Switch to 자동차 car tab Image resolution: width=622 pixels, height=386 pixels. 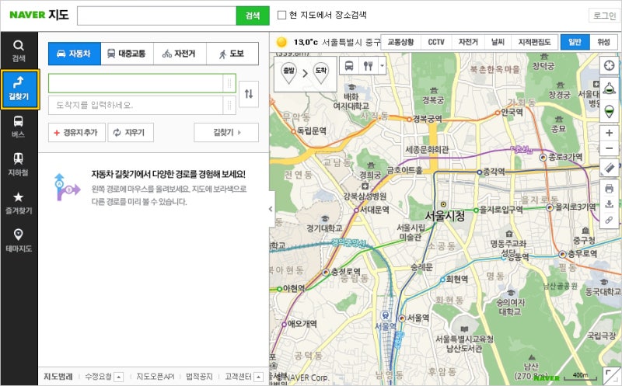75,54
